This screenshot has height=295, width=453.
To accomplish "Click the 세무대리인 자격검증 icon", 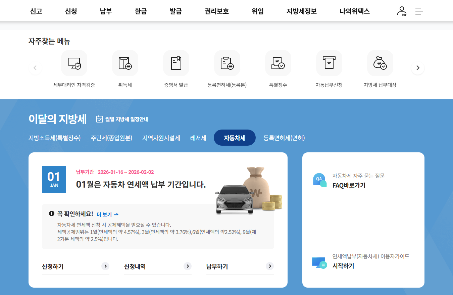I will tap(74, 63).
